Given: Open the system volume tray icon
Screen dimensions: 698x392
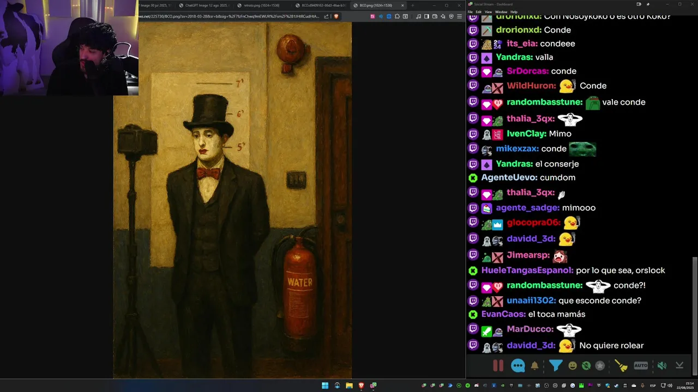Looking at the screenshot, I should [x=670, y=385].
